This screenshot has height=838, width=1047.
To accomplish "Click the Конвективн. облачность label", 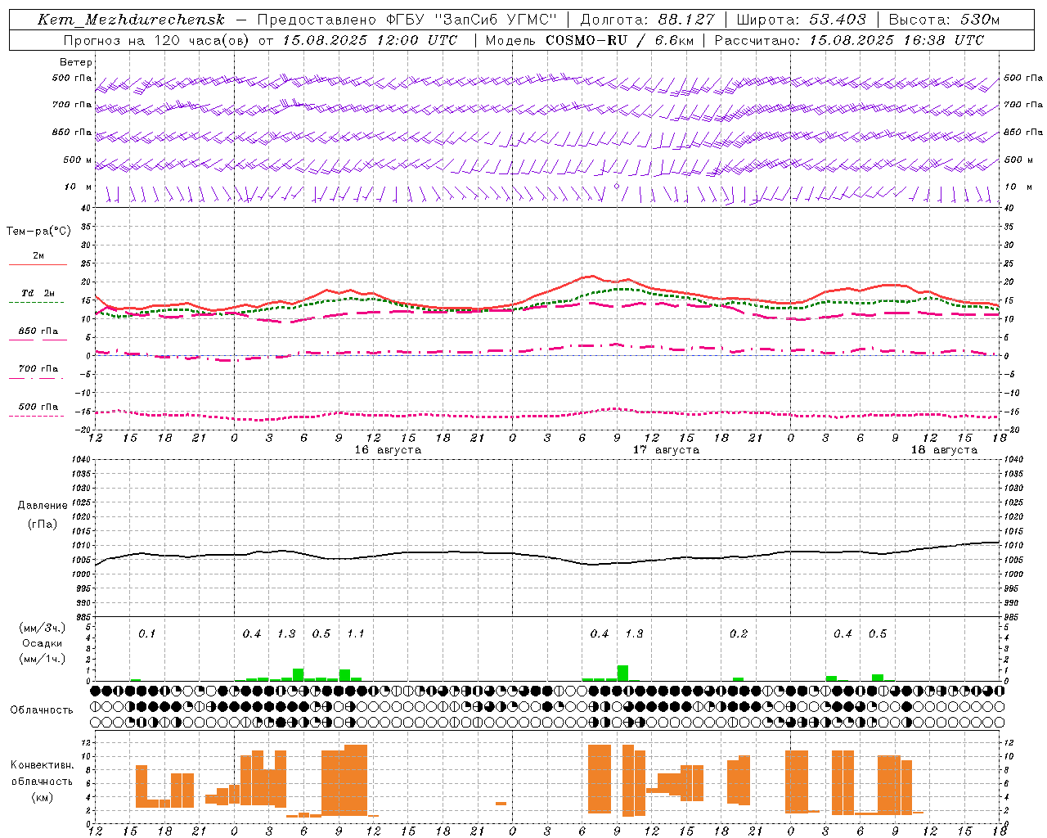I will click(x=43, y=773).
